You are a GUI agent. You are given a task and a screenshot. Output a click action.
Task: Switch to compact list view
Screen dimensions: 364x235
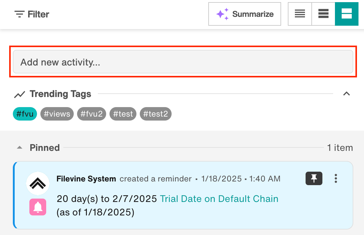click(300, 14)
